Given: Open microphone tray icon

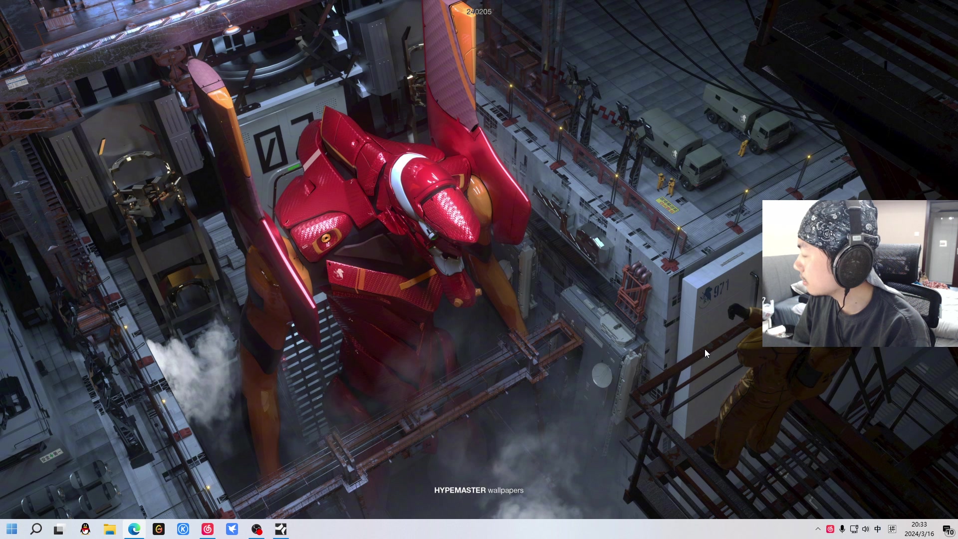Looking at the screenshot, I should [842, 529].
